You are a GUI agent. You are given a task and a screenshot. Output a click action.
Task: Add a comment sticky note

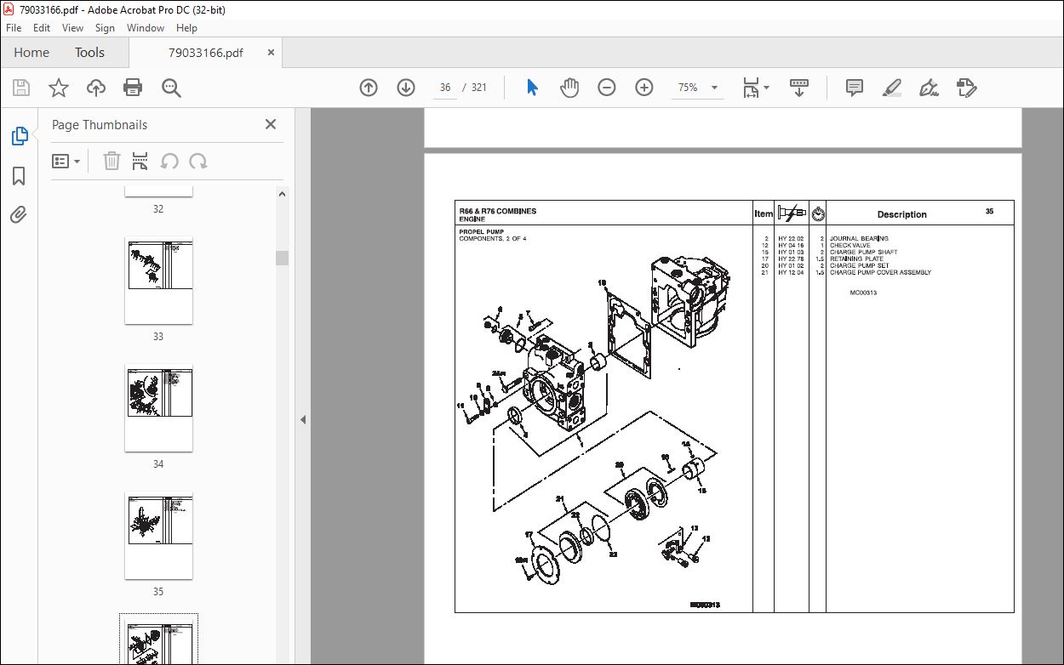click(x=855, y=88)
